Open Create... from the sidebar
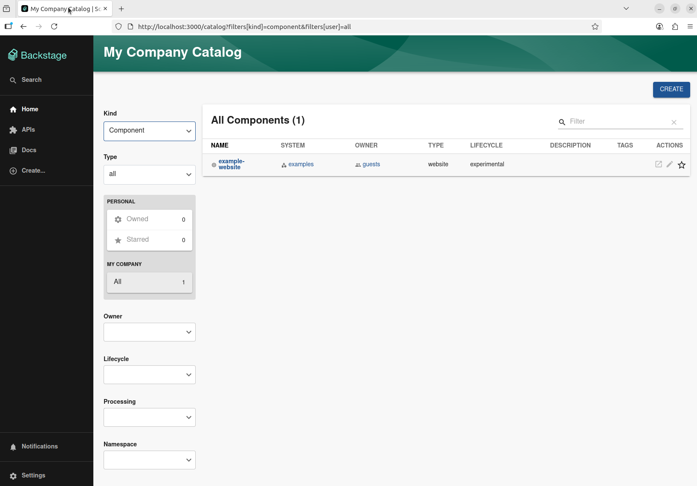697x486 pixels. 33,171
